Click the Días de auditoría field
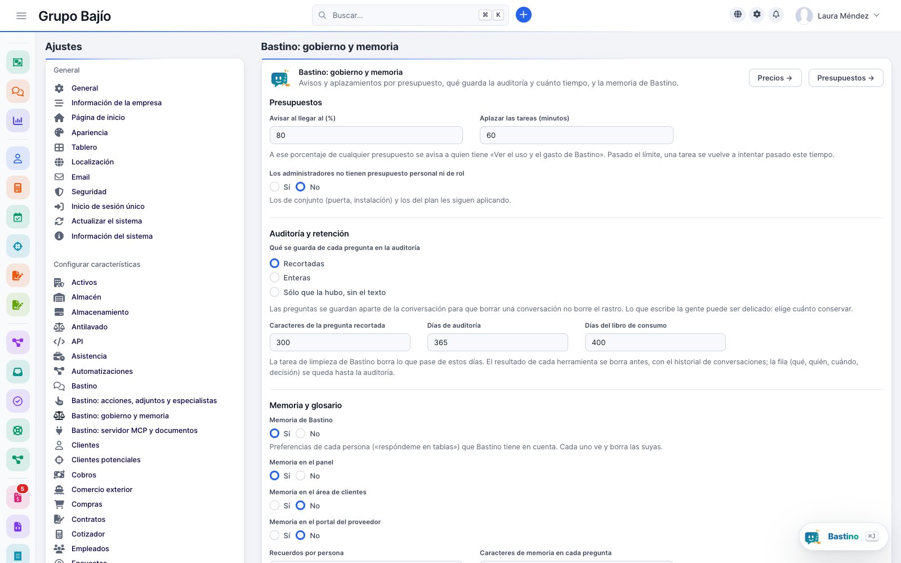901x563 pixels. 497,342
